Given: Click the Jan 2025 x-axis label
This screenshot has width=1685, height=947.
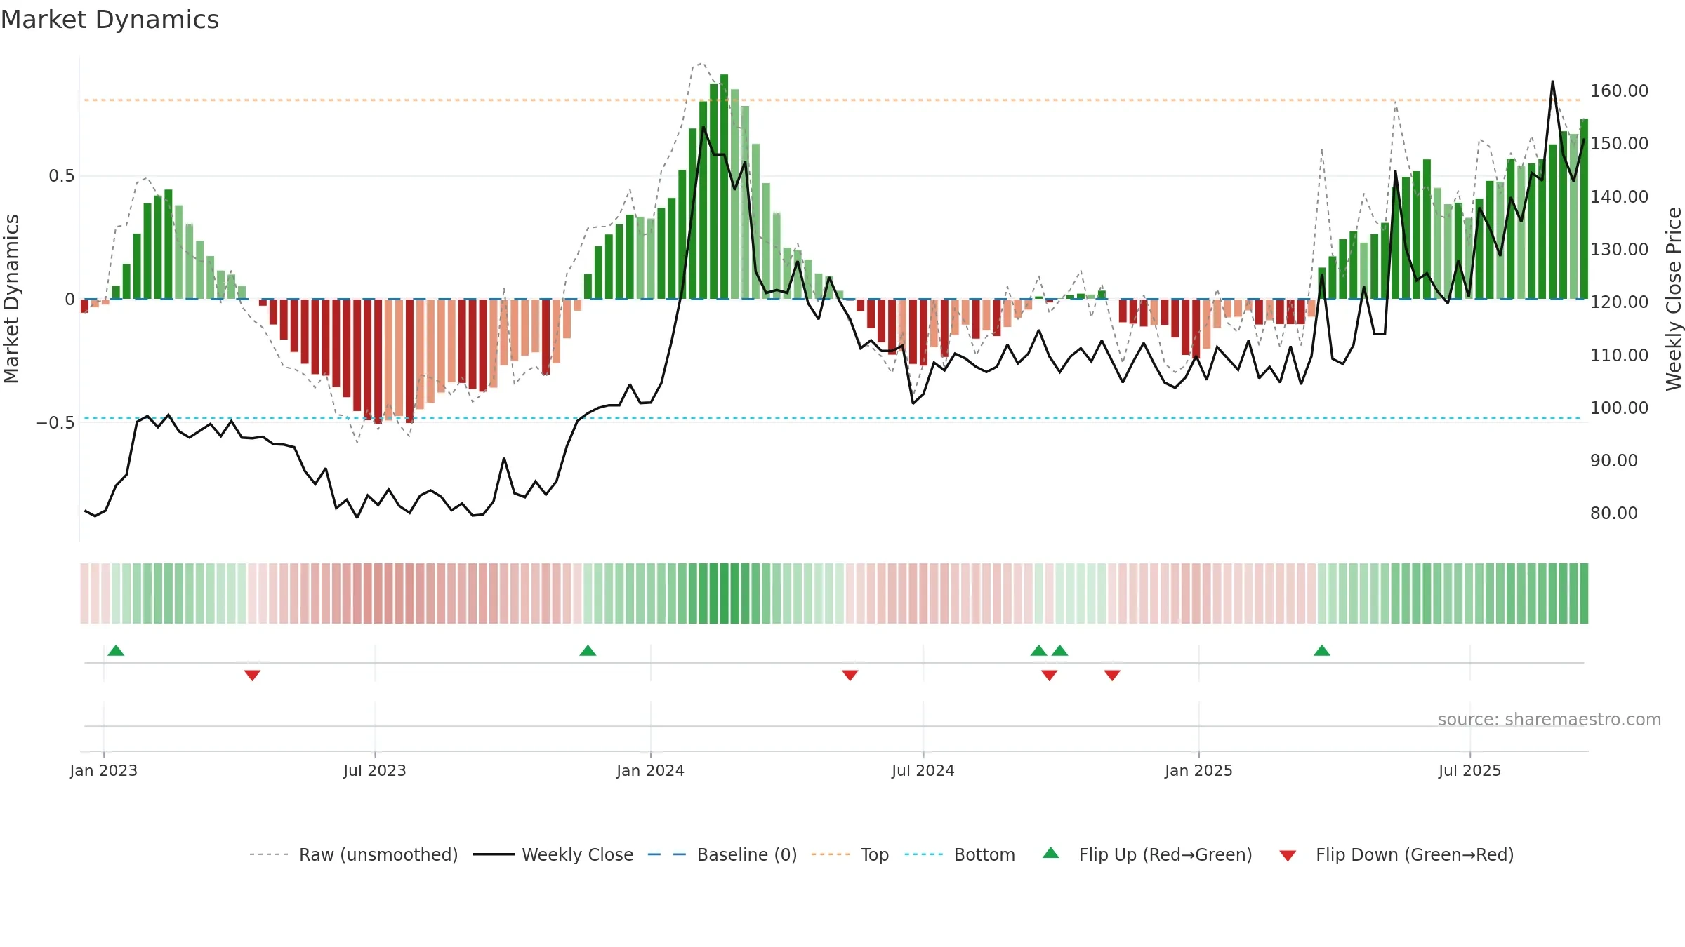Looking at the screenshot, I should (x=1198, y=770).
